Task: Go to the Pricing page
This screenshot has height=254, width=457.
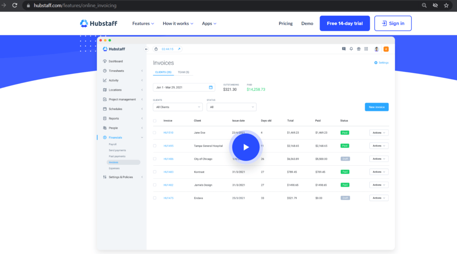Action: coord(286,23)
